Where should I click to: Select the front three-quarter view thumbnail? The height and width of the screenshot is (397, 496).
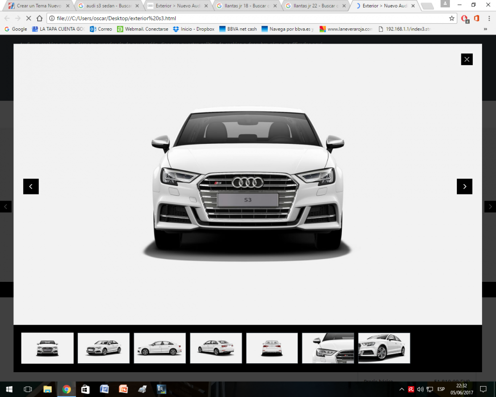pos(104,348)
